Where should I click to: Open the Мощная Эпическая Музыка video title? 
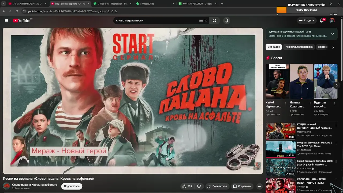(314, 144)
